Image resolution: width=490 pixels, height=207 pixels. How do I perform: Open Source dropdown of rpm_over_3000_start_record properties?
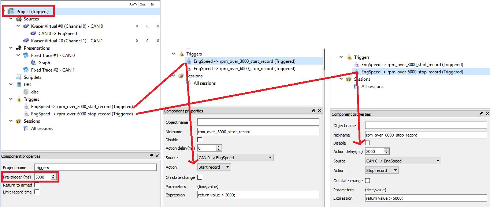pos(235,158)
